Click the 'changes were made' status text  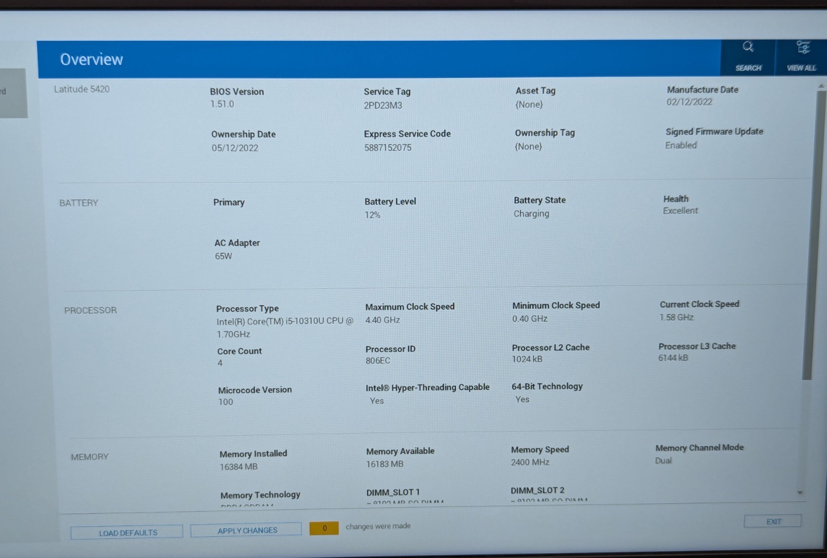click(378, 526)
